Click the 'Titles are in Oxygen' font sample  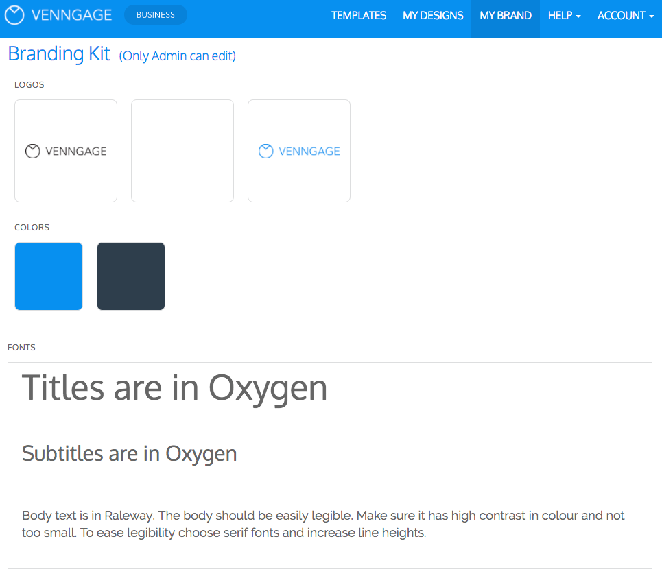pyautogui.click(x=175, y=388)
